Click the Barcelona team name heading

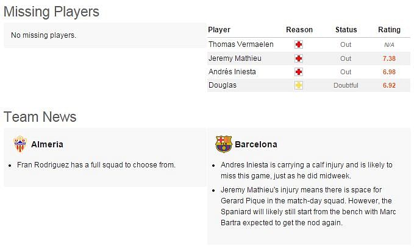click(256, 144)
